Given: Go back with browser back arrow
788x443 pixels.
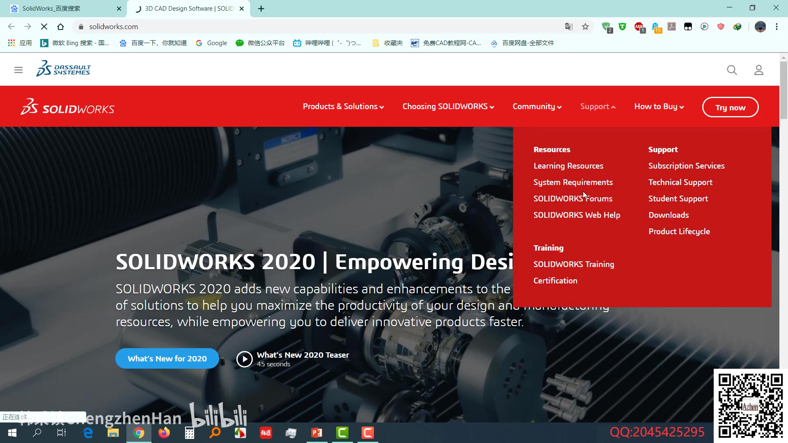Looking at the screenshot, I should tap(11, 27).
